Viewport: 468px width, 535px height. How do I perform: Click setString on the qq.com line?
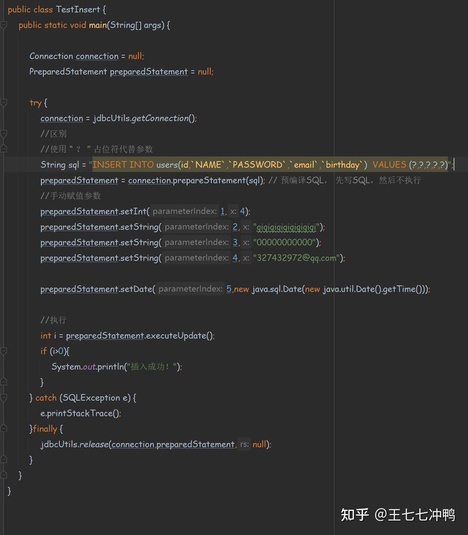click(x=139, y=258)
